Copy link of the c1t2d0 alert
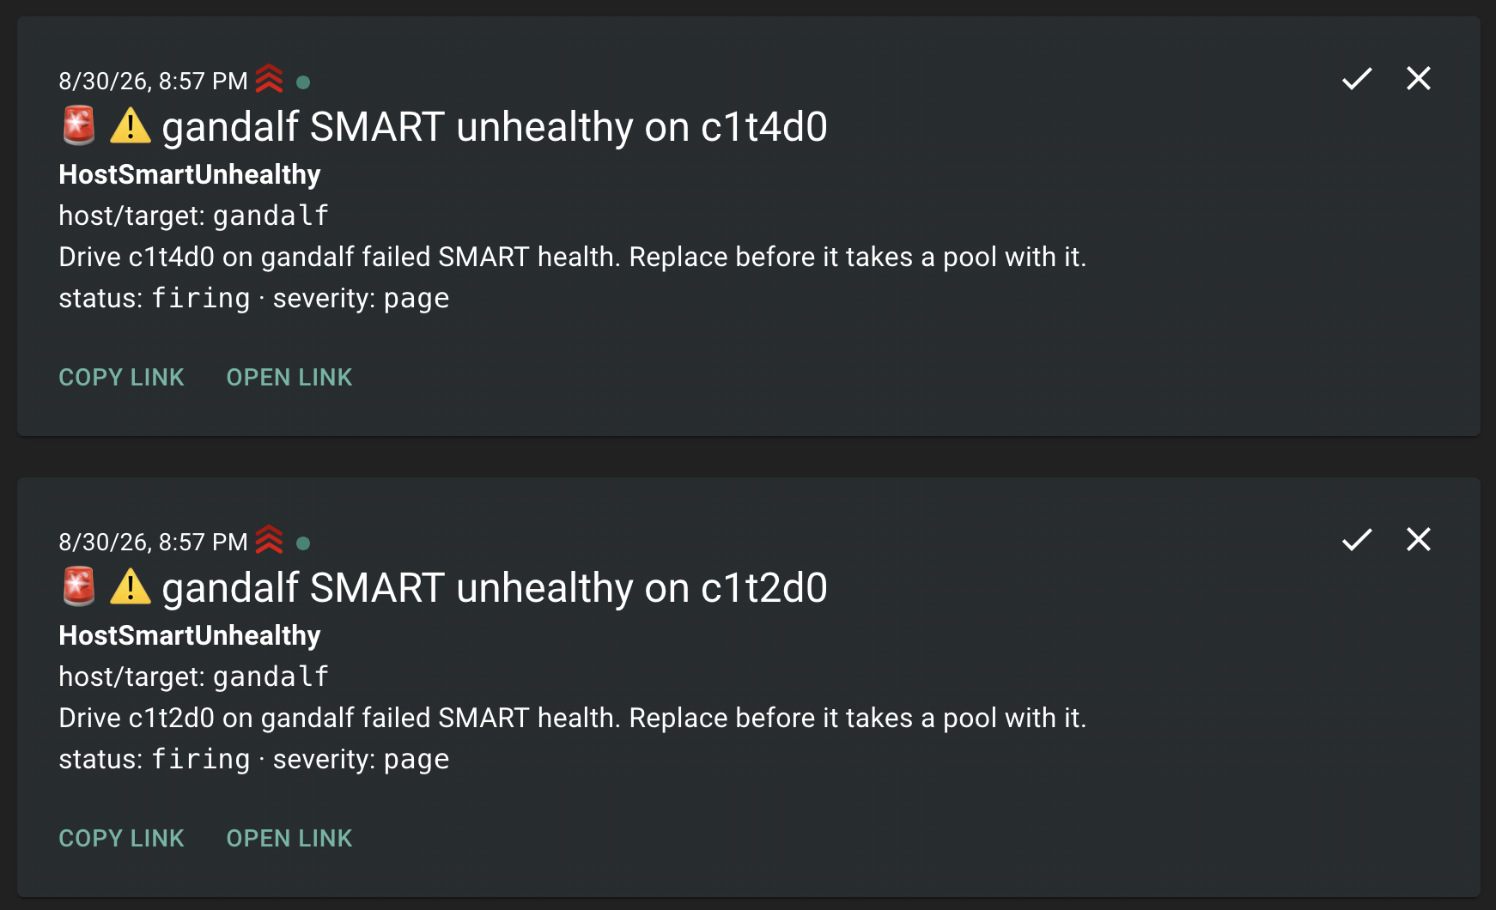 tap(121, 839)
